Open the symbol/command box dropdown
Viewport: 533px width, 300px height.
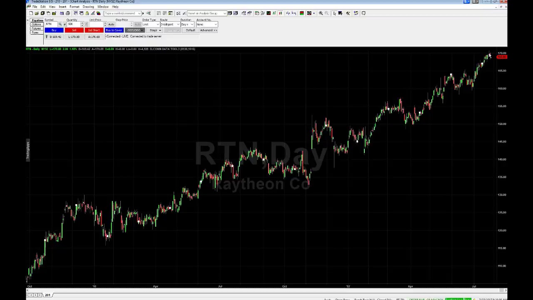[x=139, y=13]
